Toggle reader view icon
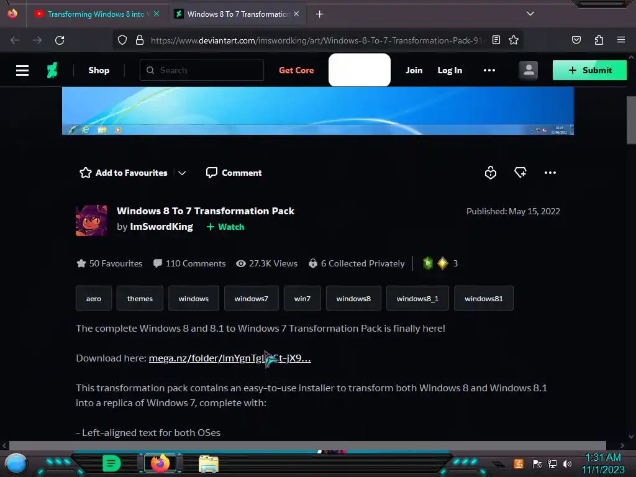The height and width of the screenshot is (477, 636). click(496, 40)
